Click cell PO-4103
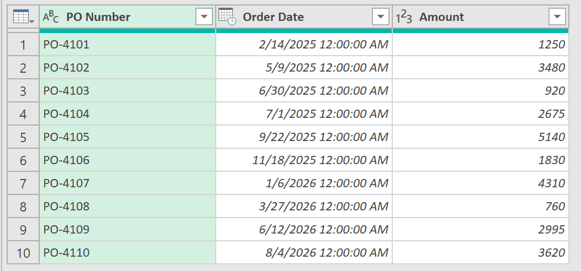Screen dimensions: 581x271 click(127, 90)
